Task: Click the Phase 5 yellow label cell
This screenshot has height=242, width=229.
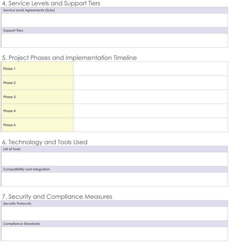Action: (37, 125)
